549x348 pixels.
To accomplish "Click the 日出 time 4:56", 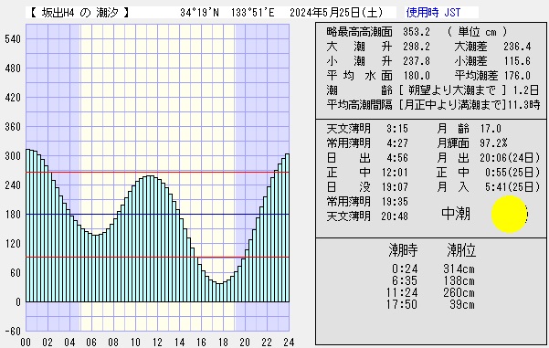I will (397, 158).
